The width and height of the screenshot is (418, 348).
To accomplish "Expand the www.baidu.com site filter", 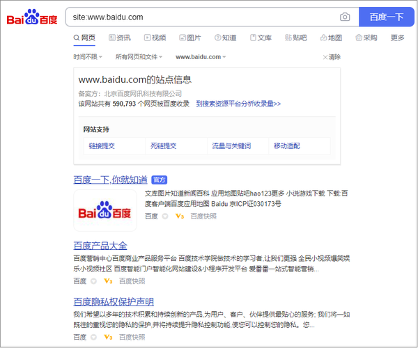I will click(x=201, y=56).
